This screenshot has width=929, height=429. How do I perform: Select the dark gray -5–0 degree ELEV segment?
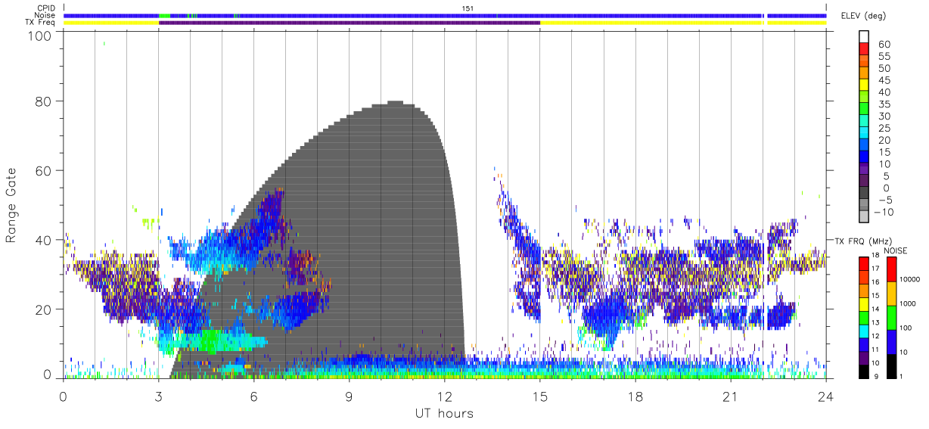coord(864,193)
